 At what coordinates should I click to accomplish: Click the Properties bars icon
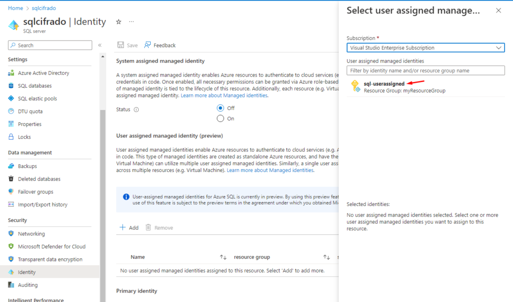pos(11,123)
